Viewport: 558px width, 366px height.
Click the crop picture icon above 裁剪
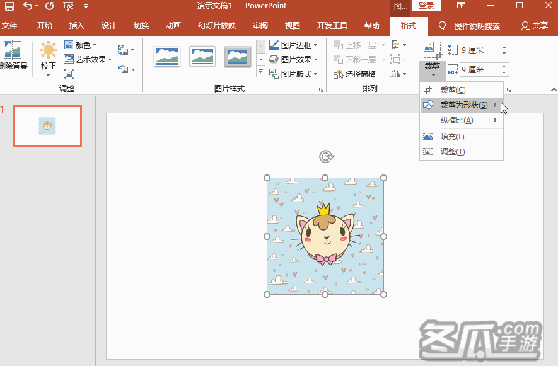tap(433, 50)
